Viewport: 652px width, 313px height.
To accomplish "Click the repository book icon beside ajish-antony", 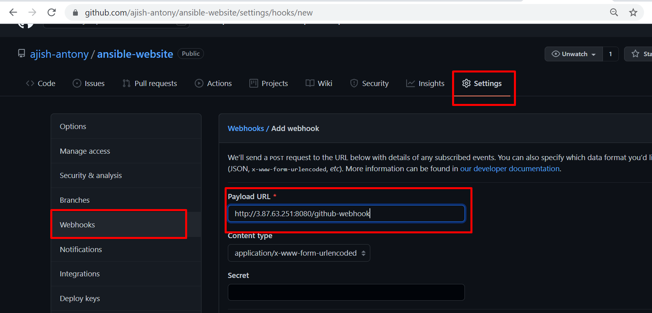I will [x=22, y=53].
